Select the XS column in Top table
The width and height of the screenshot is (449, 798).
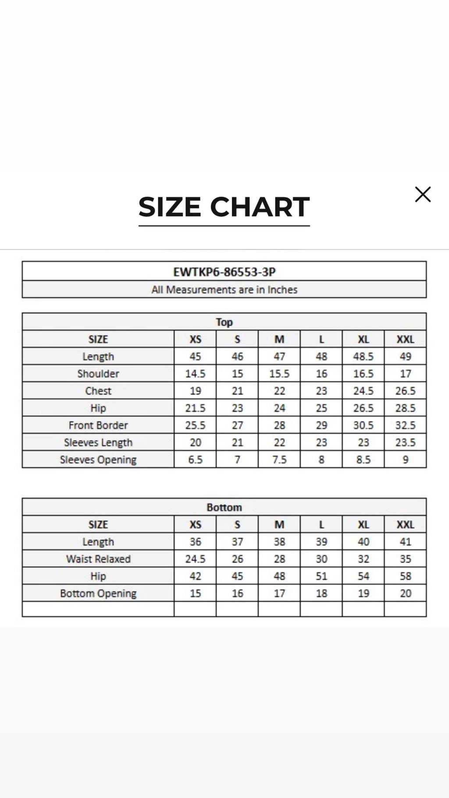pos(195,339)
